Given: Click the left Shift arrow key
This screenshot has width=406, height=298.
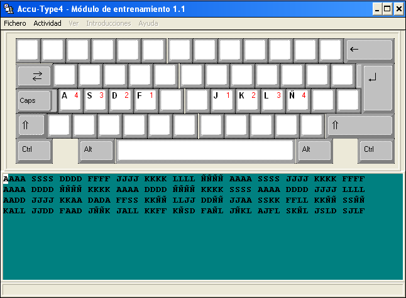Looking at the screenshot, I should (31, 125).
